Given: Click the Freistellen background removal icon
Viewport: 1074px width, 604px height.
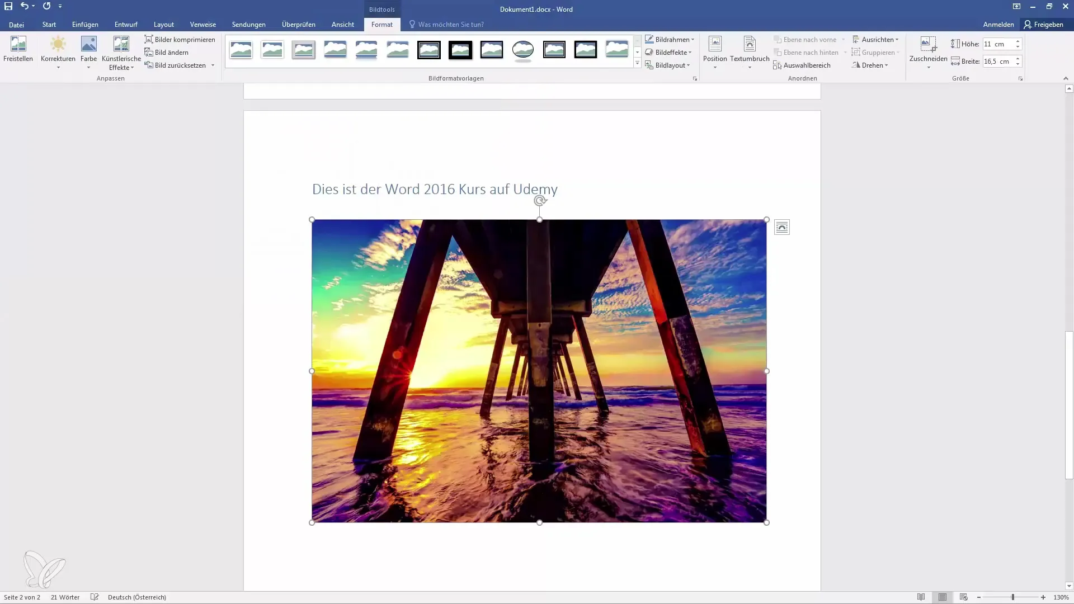Looking at the screenshot, I should pyautogui.click(x=18, y=49).
